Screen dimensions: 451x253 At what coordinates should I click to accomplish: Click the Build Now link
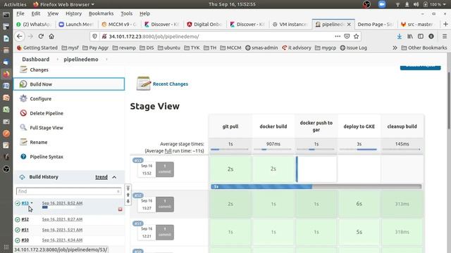(41, 84)
